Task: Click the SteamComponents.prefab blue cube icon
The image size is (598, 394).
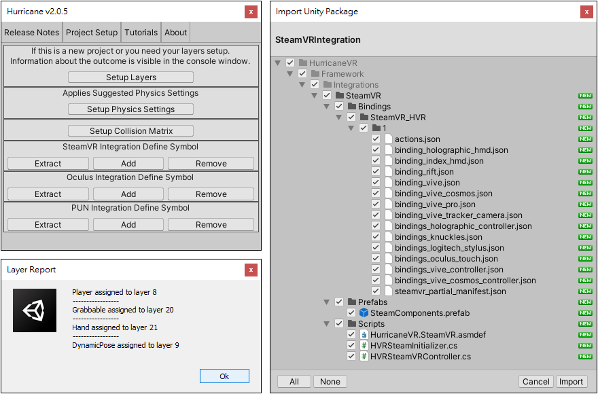Action: pos(364,313)
